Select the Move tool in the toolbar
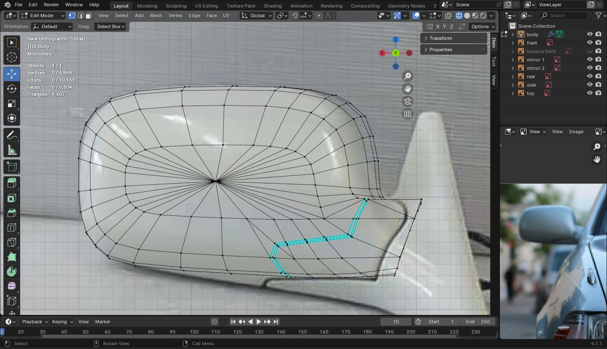 pos(12,74)
